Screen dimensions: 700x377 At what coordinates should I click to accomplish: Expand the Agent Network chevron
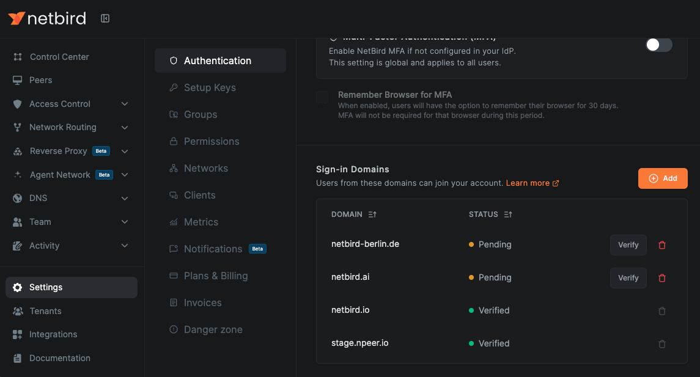pyautogui.click(x=125, y=175)
